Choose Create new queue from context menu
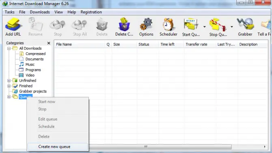This screenshot has width=272, height=153. pos(58,147)
